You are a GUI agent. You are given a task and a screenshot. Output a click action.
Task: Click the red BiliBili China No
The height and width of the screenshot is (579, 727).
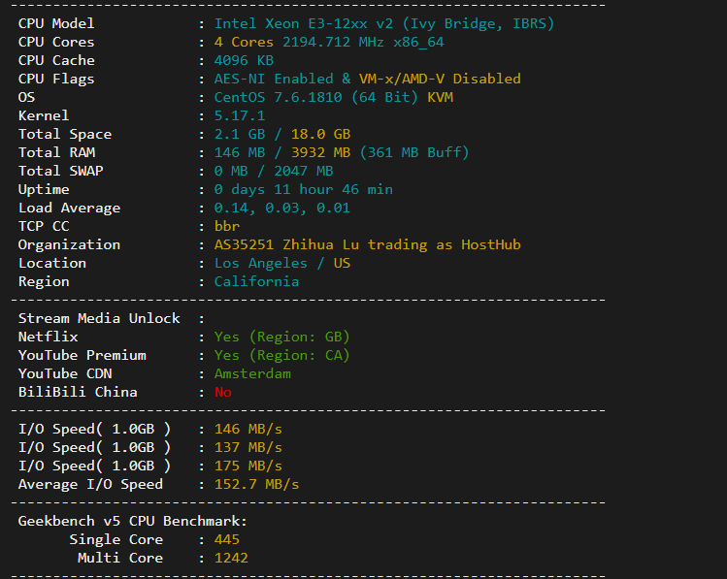(222, 393)
